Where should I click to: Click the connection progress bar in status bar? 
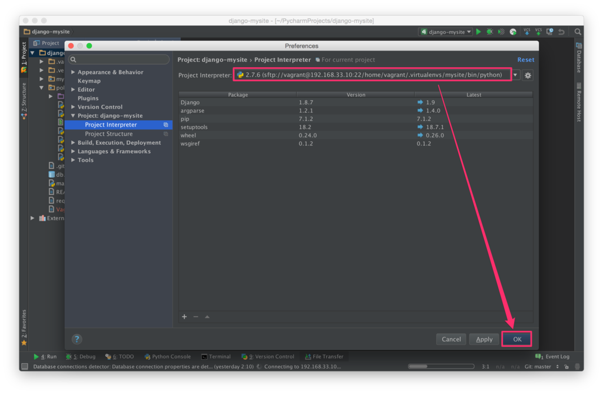click(x=440, y=366)
